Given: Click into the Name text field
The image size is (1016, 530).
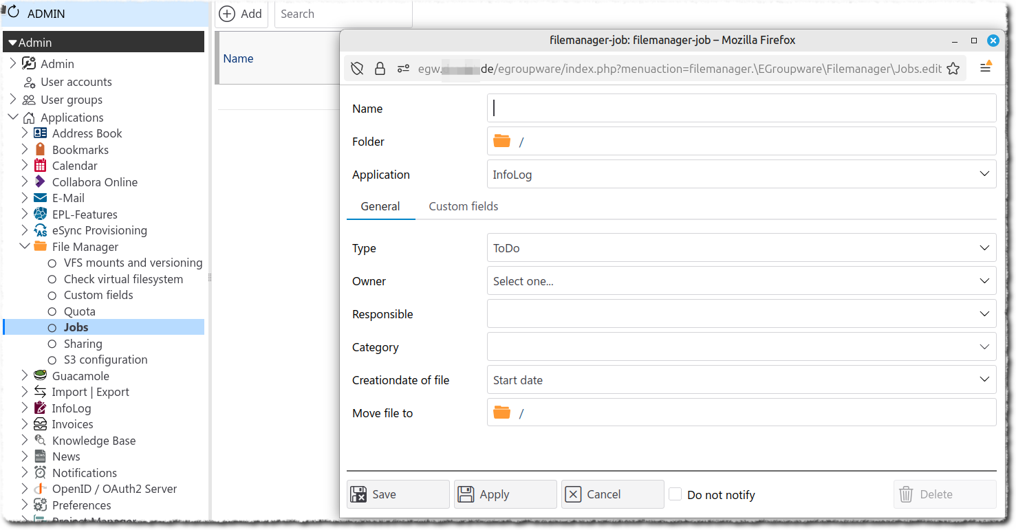Looking at the screenshot, I should [x=741, y=109].
